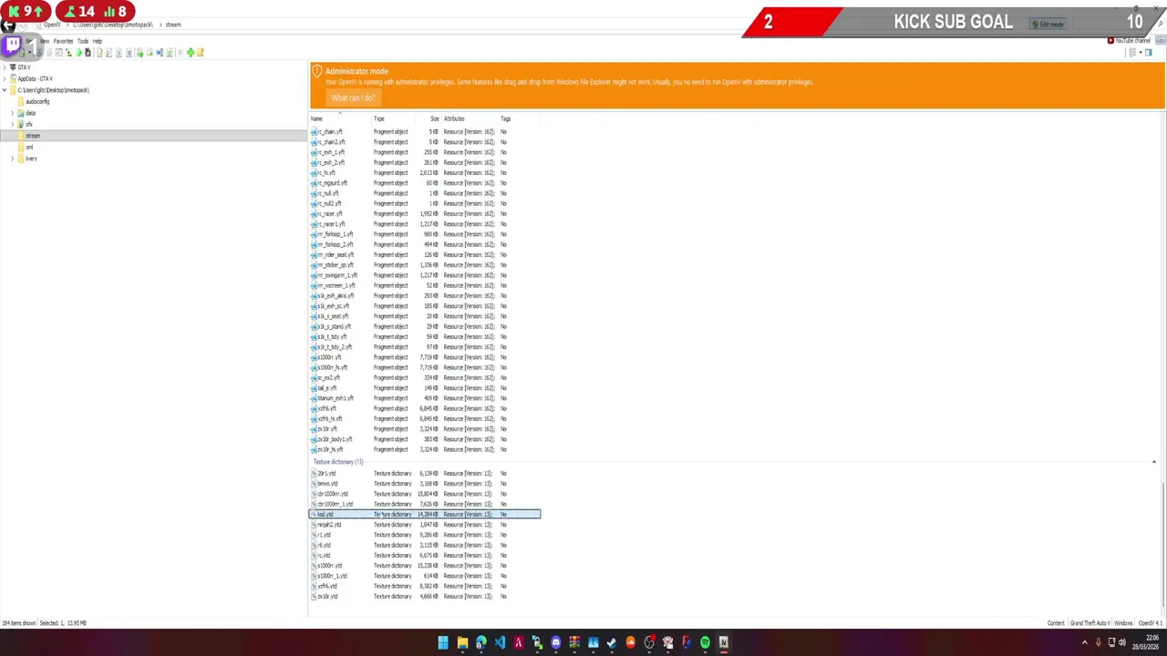Expand the GTA V tree node
Screen dimensions: 1167x656
(5, 67)
